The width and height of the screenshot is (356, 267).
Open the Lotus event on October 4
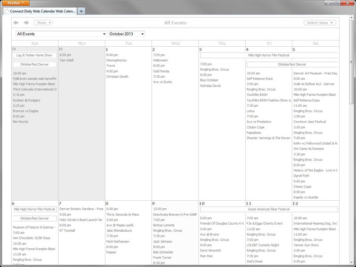[x=251, y=111]
